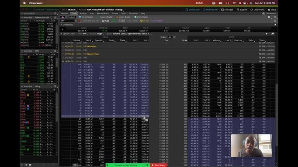This screenshot has height=167, width=298.
Task: Click Stop Share button
Action: (x=158, y=165)
